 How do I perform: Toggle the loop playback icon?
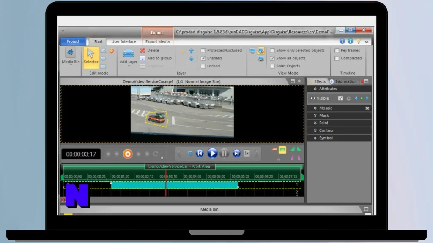(190, 154)
